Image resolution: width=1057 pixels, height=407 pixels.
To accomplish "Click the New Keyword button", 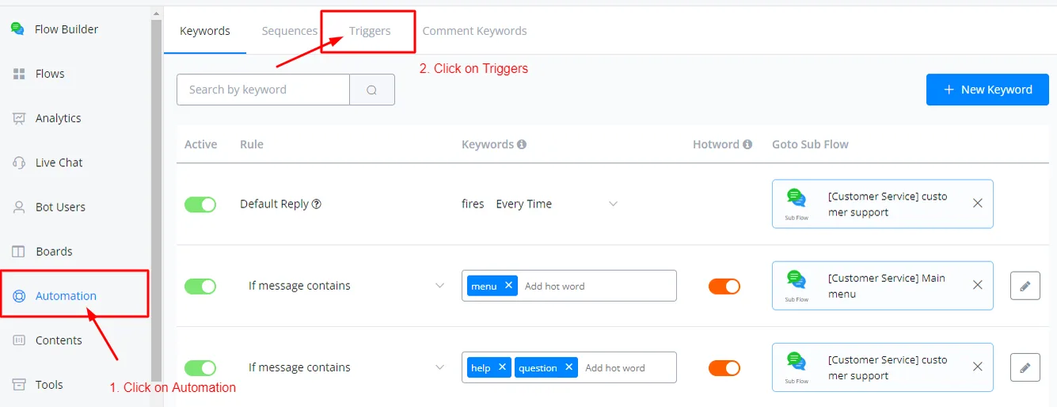I will 987,89.
